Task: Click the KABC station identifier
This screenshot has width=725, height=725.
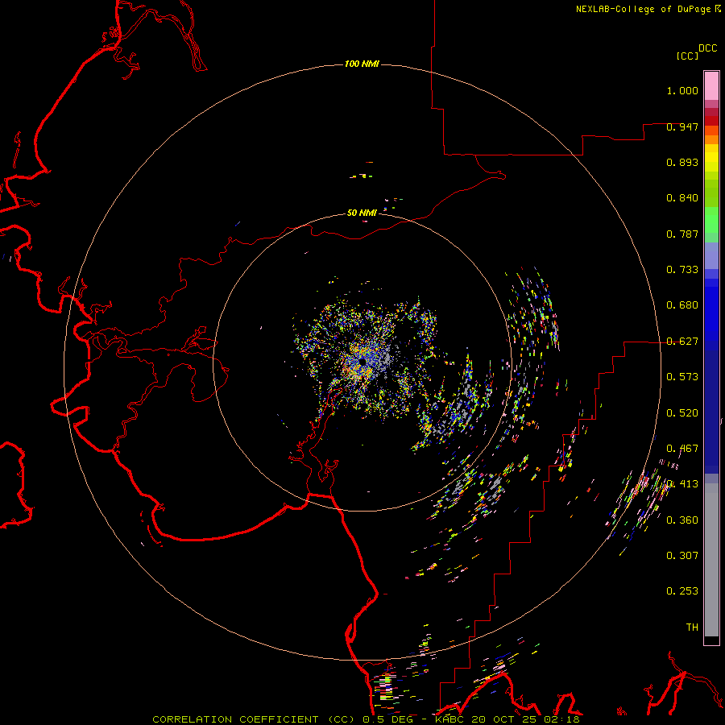Action: pos(449,719)
